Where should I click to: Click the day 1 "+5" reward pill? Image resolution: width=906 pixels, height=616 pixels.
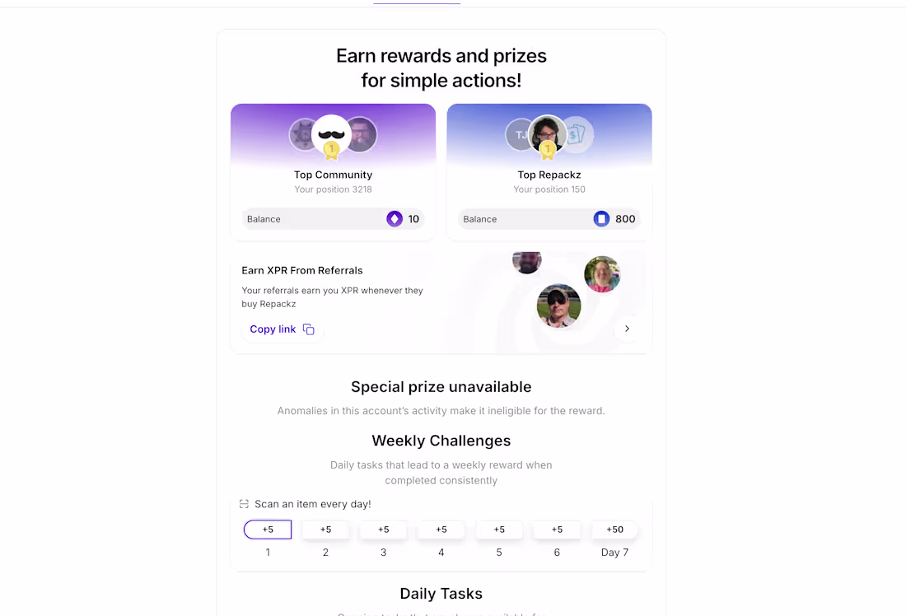pos(267,530)
